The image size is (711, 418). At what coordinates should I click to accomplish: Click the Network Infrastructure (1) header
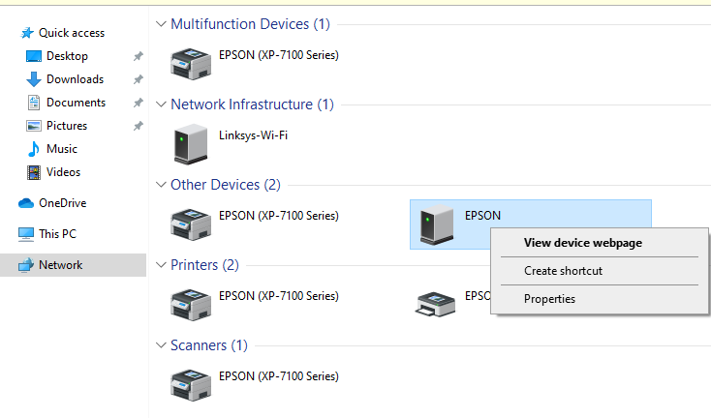coord(252,104)
